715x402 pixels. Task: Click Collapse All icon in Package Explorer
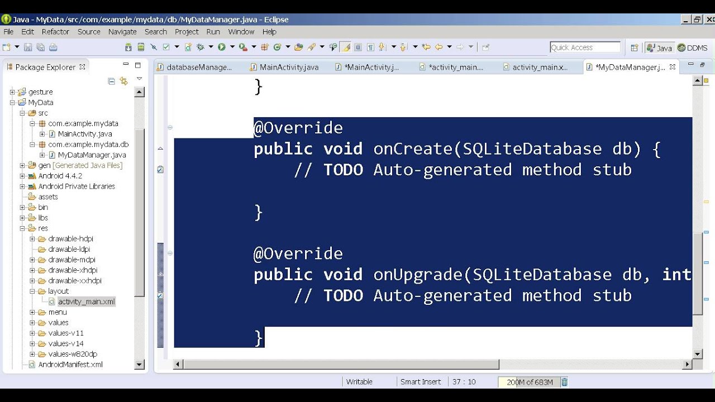111,82
